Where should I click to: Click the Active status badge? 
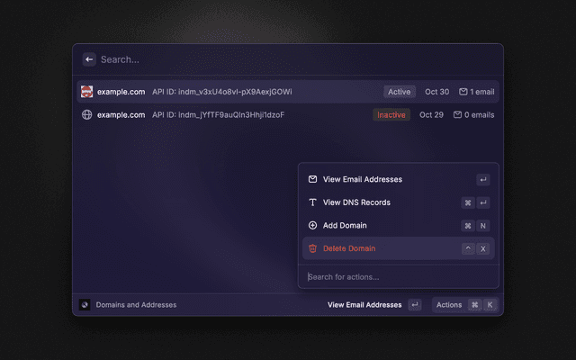399,92
